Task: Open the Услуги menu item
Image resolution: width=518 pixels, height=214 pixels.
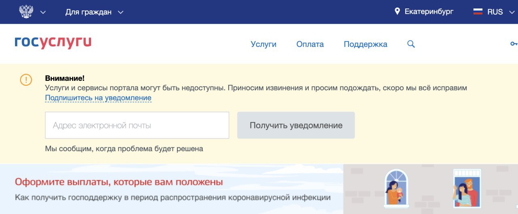Action: [x=263, y=44]
